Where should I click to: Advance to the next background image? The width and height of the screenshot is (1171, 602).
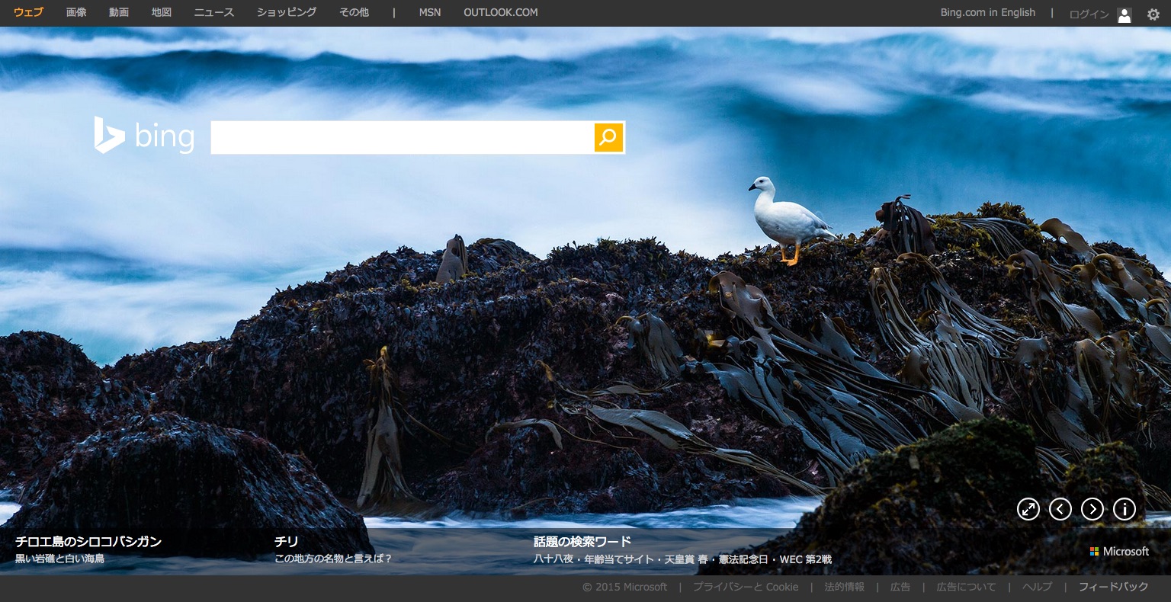tap(1092, 509)
